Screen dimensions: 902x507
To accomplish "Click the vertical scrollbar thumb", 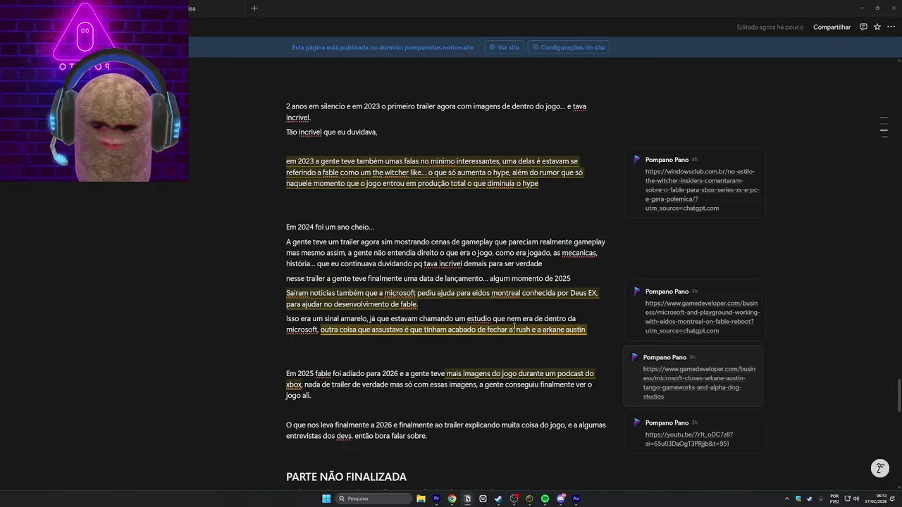I will 898,396.
